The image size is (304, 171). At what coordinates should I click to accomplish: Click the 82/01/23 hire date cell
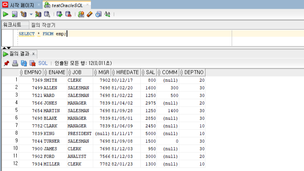point(126,164)
